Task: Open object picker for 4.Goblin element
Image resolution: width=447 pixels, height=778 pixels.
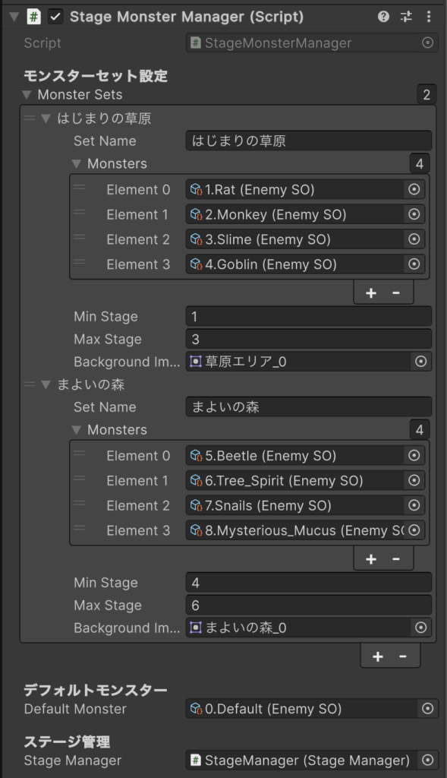Action: 414,264
